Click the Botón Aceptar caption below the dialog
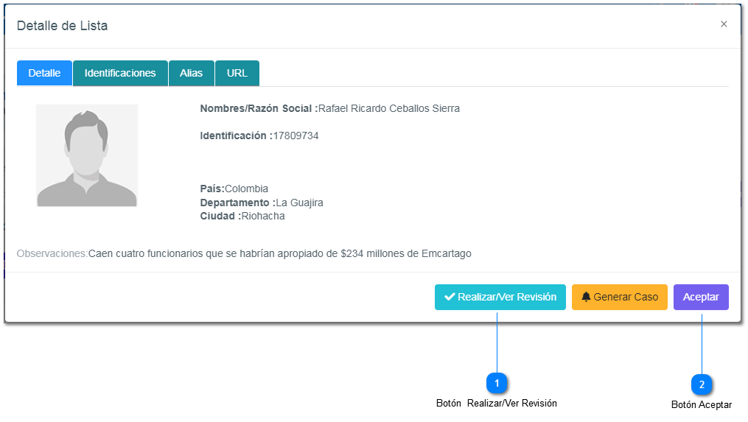This screenshot has height=422, width=748. pyautogui.click(x=702, y=404)
